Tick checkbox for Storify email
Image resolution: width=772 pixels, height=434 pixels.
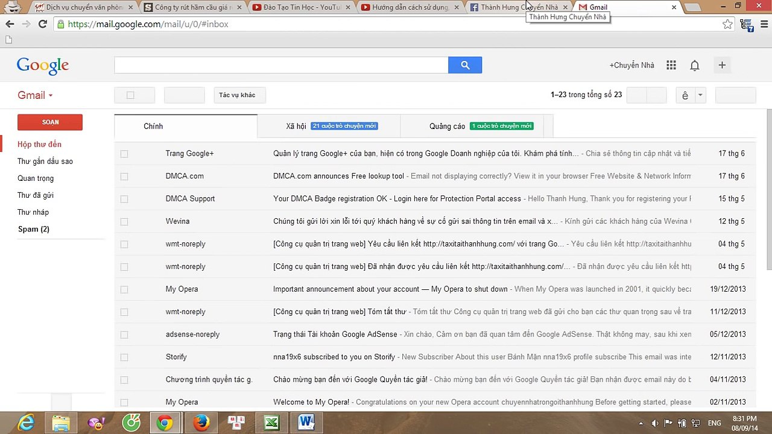[124, 357]
